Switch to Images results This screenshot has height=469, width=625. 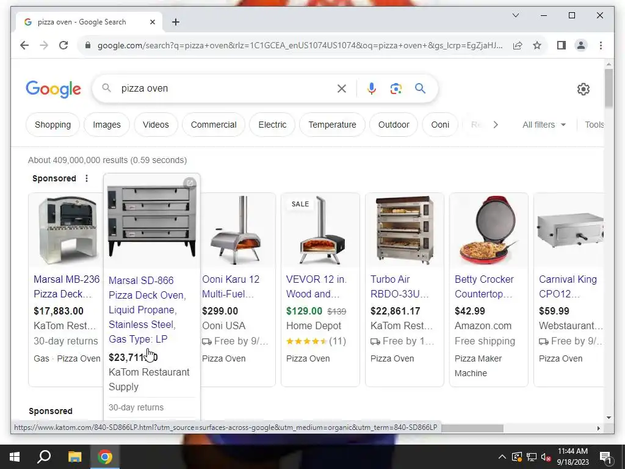[x=106, y=125]
